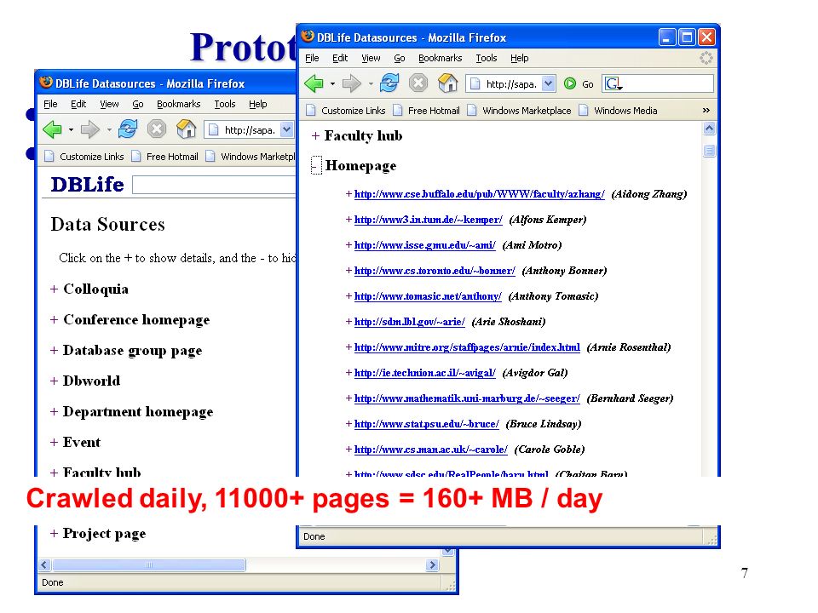Expand the Colloquia section
The image size is (818, 613).
54,289
